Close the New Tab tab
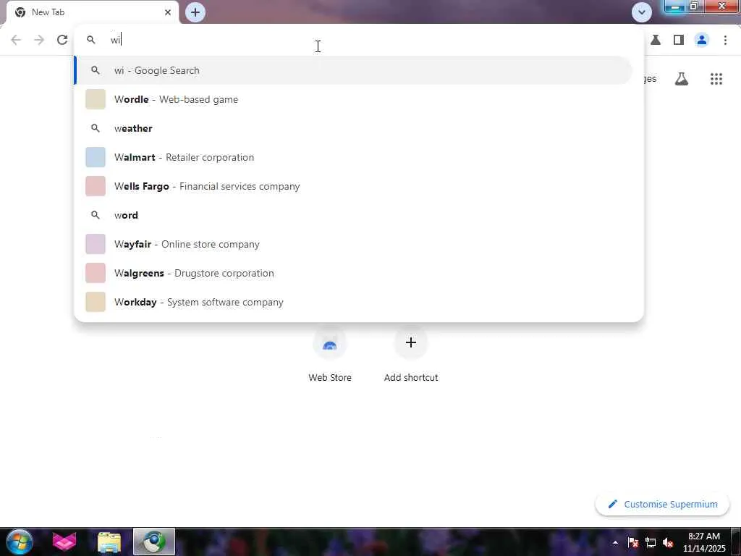The height and width of the screenshot is (556, 741). (x=168, y=12)
